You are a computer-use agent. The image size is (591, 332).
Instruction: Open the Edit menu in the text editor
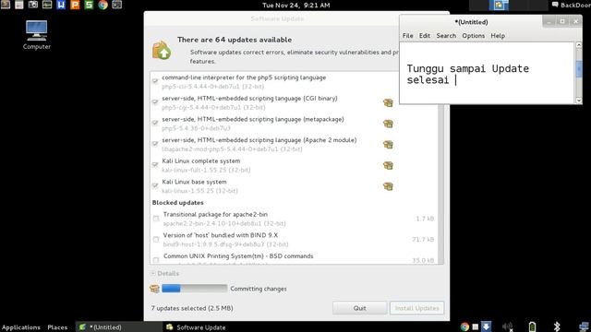[x=425, y=36]
